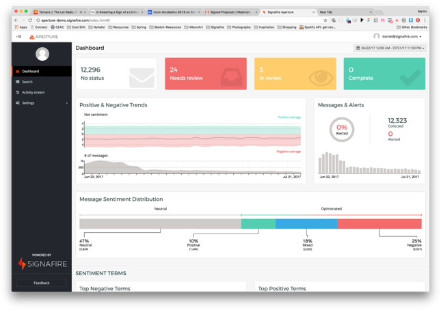
Task: Click the envelope icon on No status card
Action: (x=142, y=78)
